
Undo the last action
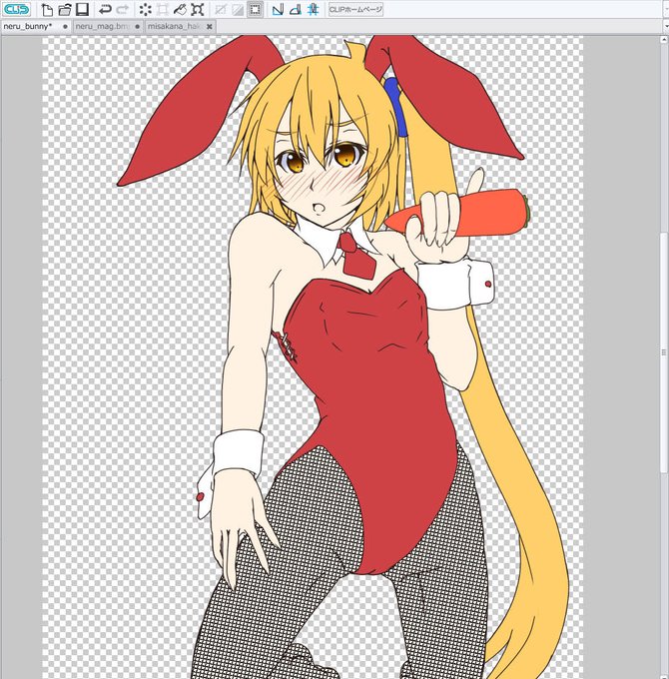pos(105,9)
